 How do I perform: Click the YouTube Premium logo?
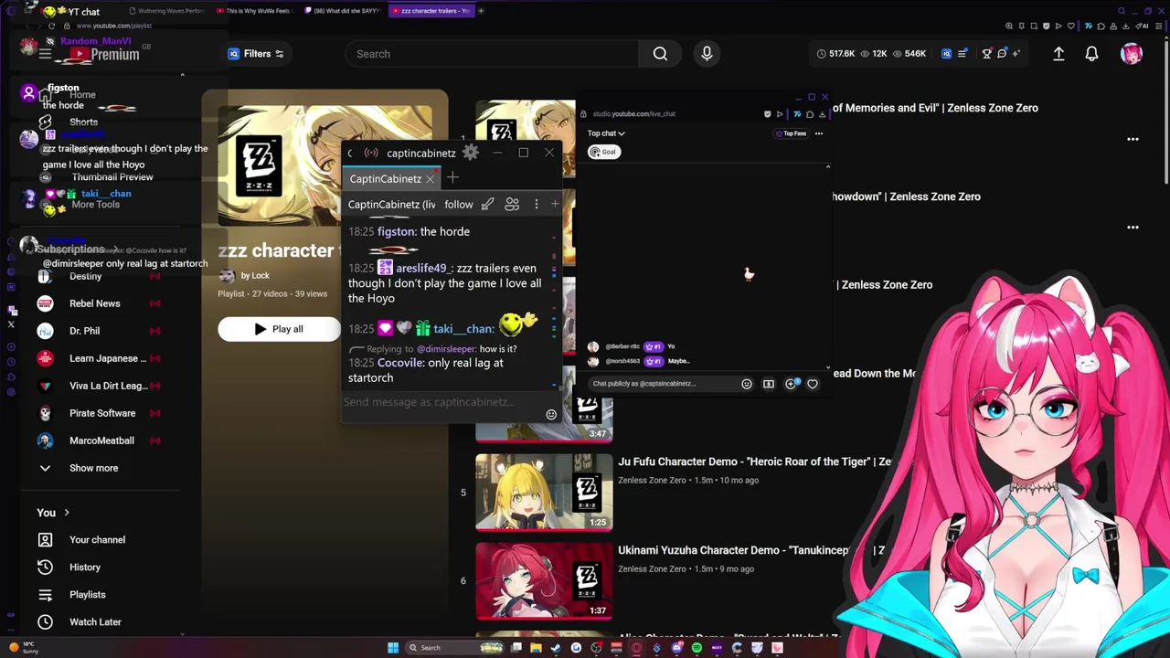[x=104, y=55]
